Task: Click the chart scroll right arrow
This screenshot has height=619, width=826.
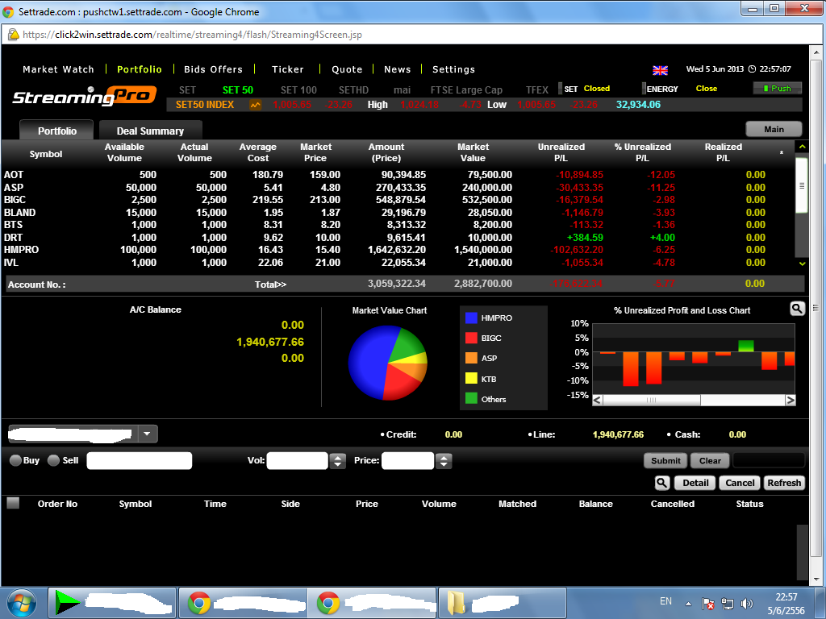Action: tap(791, 400)
